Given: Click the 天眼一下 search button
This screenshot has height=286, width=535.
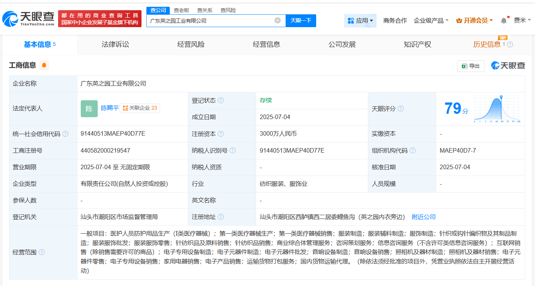Looking at the screenshot, I should pyautogui.click(x=301, y=20).
